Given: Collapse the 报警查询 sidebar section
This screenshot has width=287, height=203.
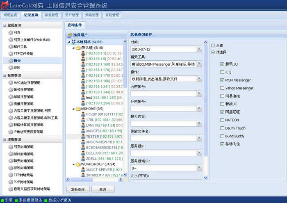Looking at the screenshot, I should pyautogui.click(x=5, y=75).
